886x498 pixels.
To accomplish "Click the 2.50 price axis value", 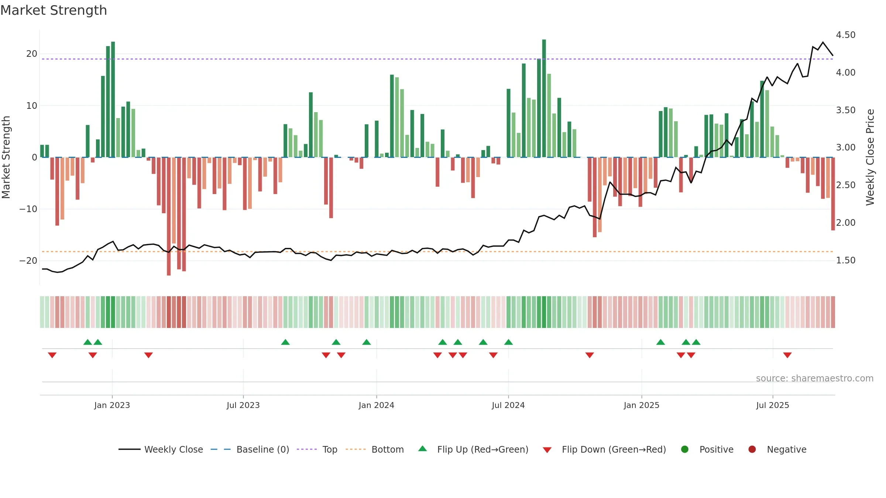I will click(846, 185).
